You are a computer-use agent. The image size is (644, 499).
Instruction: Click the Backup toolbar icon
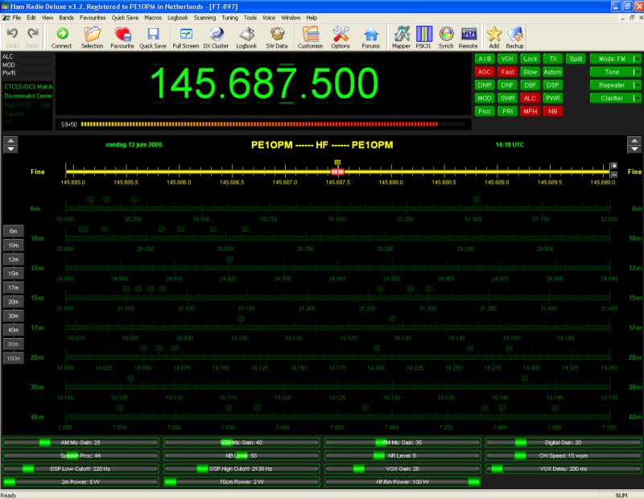coord(514,37)
